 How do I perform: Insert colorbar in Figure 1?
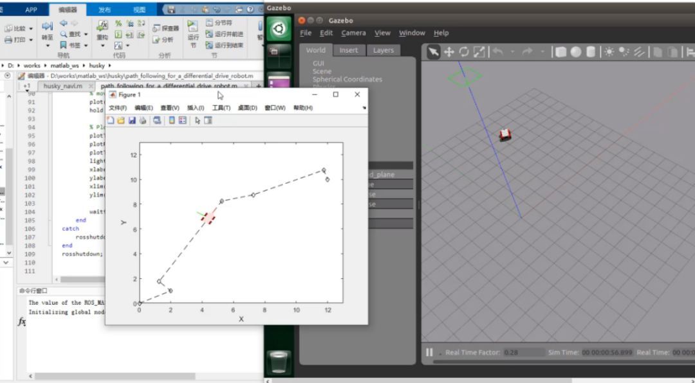[x=172, y=120]
